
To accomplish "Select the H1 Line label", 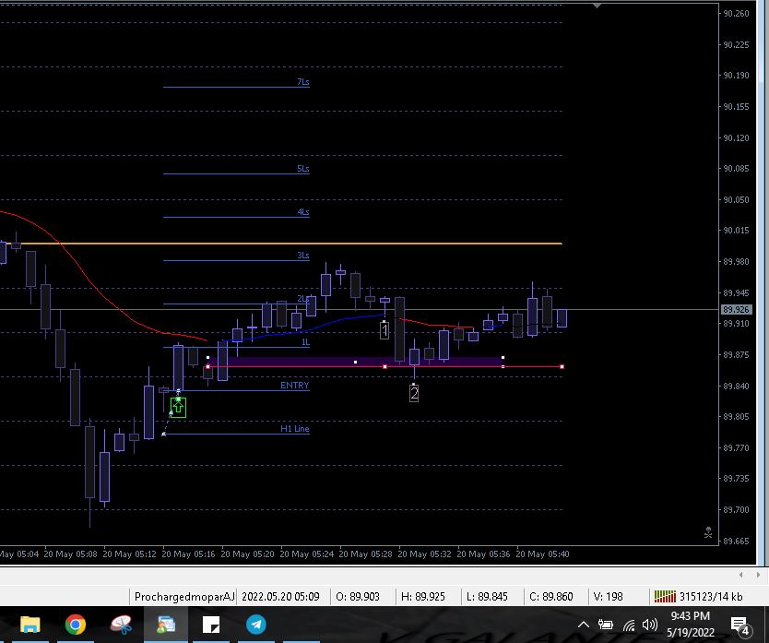I will 295,428.
